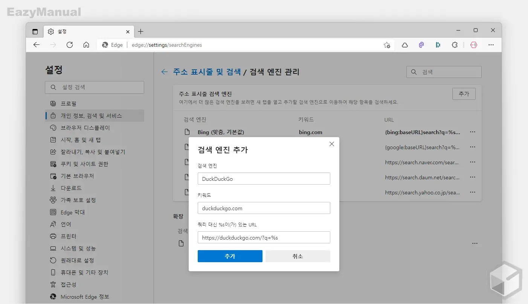Open more options for google:baseURL row
528x304 pixels.
[x=473, y=147]
